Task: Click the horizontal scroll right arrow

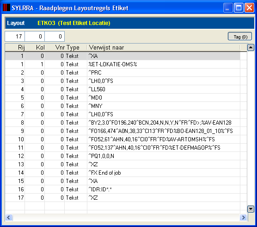Action: pyautogui.click(x=243, y=217)
